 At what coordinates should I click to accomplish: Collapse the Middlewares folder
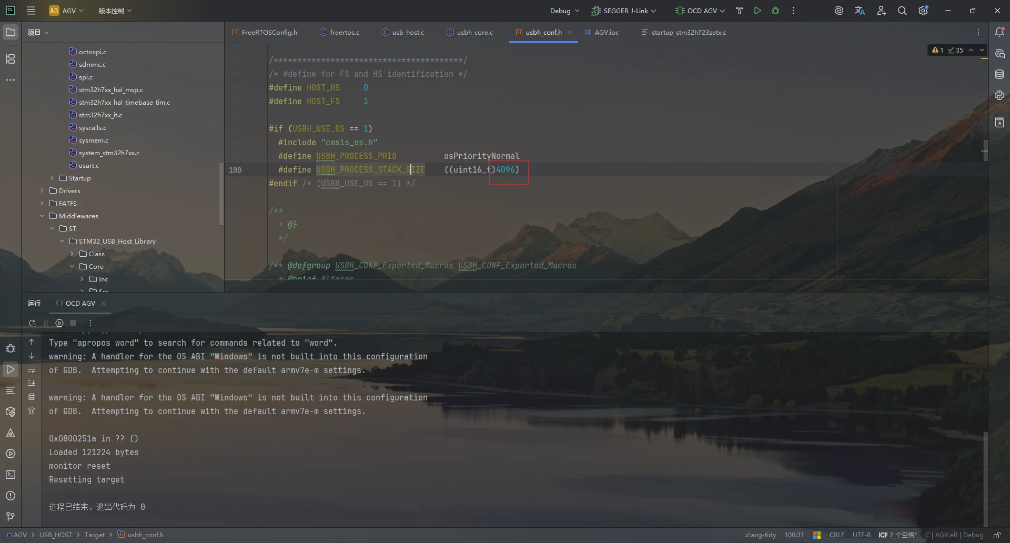tap(42, 216)
